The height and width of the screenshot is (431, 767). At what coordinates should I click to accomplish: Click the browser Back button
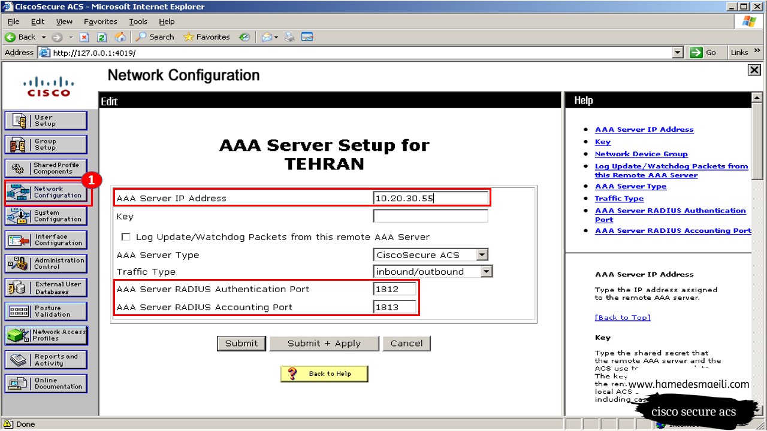[21, 37]
